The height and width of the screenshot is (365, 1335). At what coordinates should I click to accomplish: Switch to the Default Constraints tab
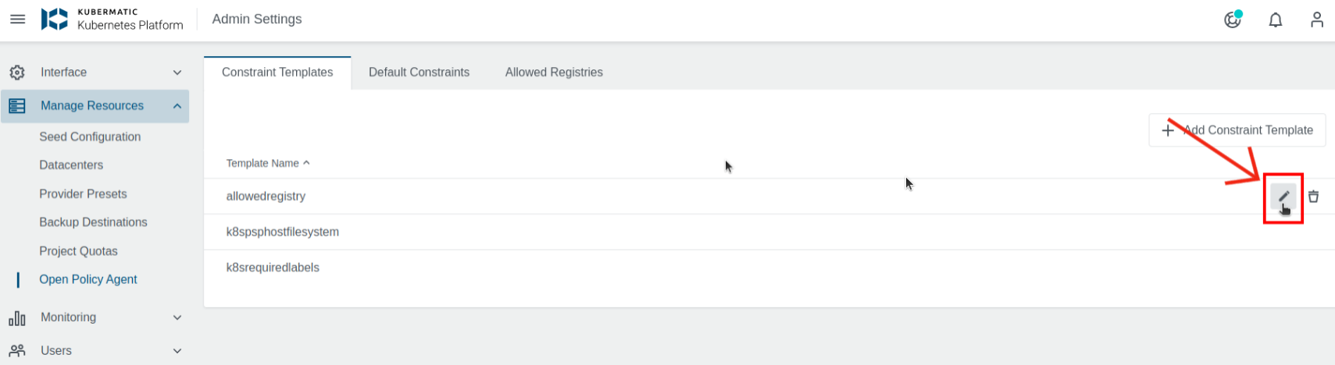point(419,73)
